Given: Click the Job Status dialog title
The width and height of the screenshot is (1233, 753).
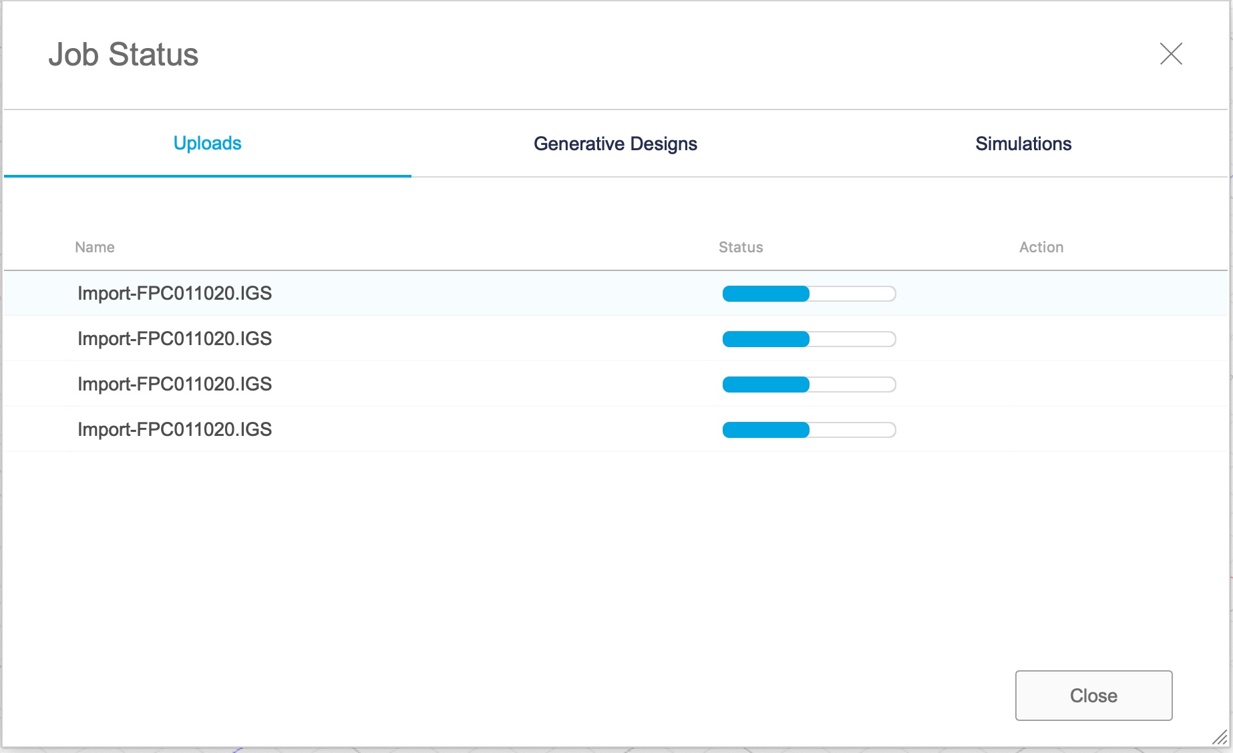Looking at the screenshot, I should coord(124,55).
